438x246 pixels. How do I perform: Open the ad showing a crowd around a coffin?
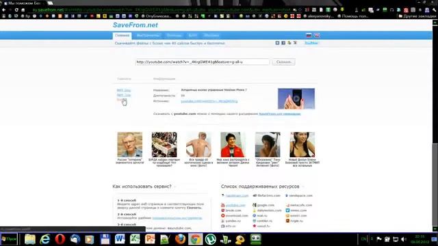tap(164, 144)
